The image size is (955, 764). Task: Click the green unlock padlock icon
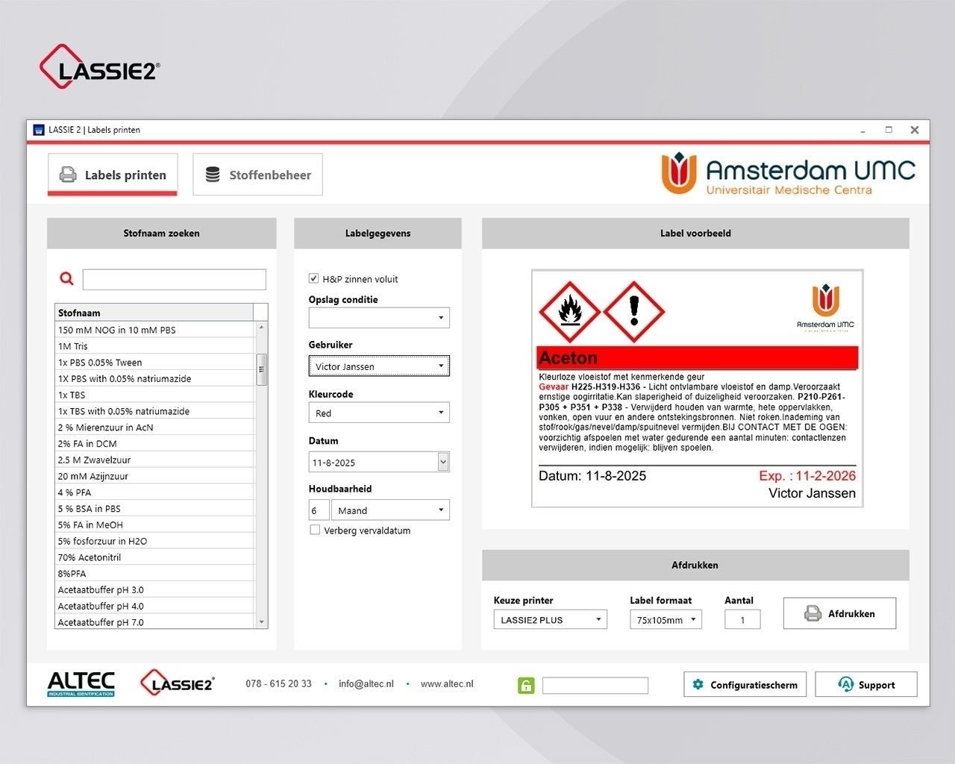526,686
